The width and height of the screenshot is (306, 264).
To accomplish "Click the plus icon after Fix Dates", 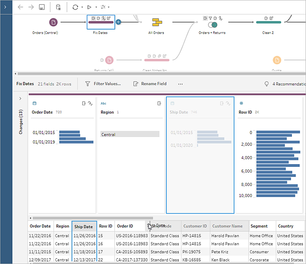I will [119, 22].
